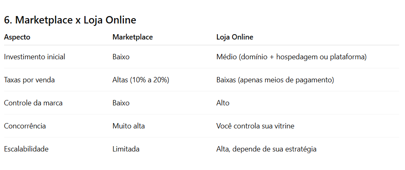This screenshot has height=170, width=405.
Task: Select the 'Investimento inicial' row label
Action: (x=35, y=57)
